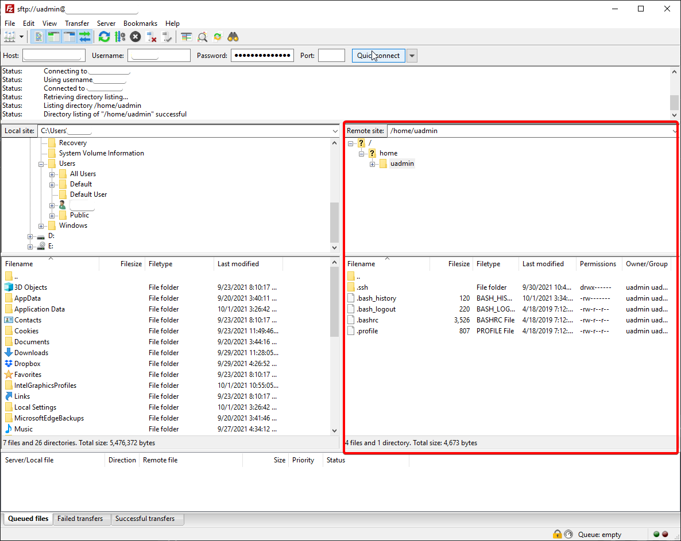Toggle synchronized browsing

point(218,37)
